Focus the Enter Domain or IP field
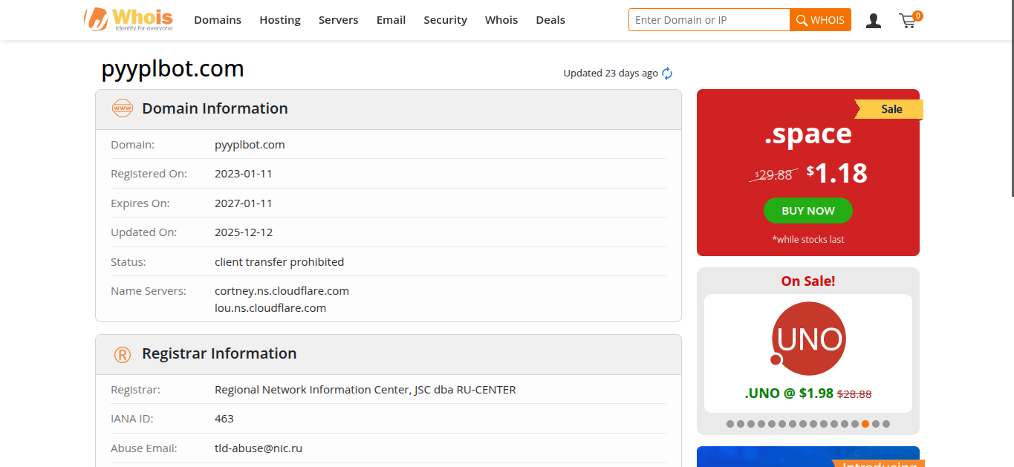The height and width of the screenshot is (467, 1014). [709, 20]
